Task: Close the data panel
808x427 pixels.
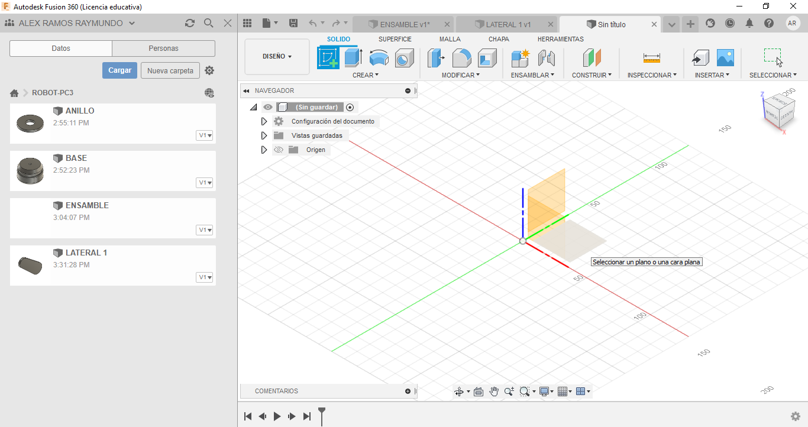Action: pyautogui.click(x=228, y=23)
